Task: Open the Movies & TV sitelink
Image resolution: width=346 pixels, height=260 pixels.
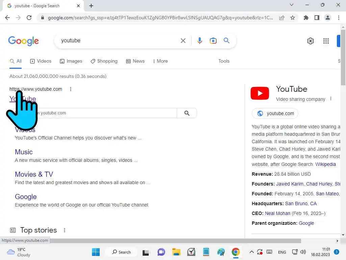Action: 34,174
